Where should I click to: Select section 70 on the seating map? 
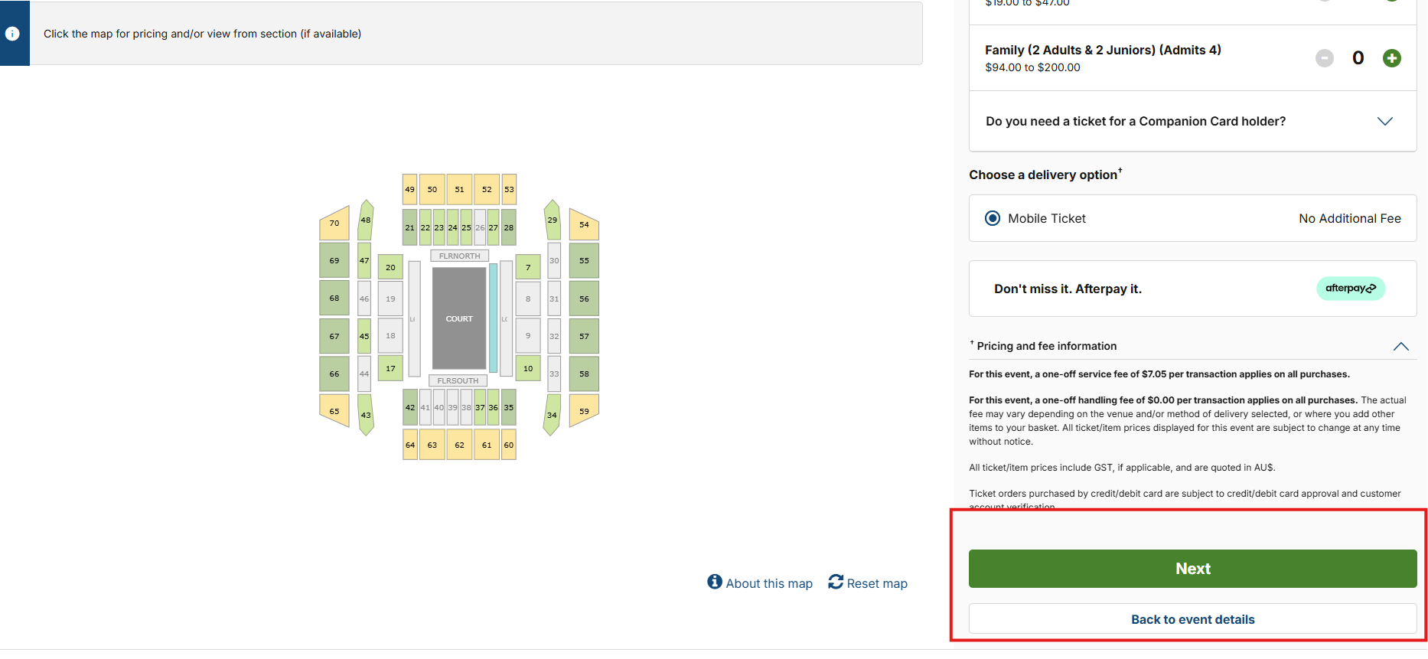[334, 223]
